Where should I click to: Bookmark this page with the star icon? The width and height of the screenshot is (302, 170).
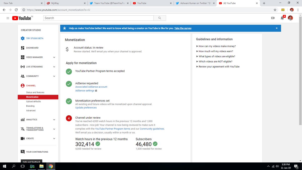click(275, 10)
